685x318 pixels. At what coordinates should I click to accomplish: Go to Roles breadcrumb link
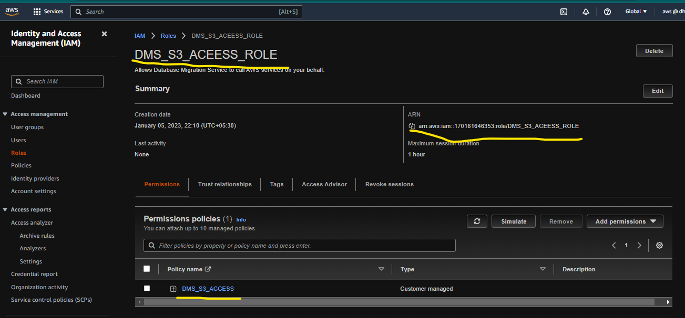click(x=168, y=36)
